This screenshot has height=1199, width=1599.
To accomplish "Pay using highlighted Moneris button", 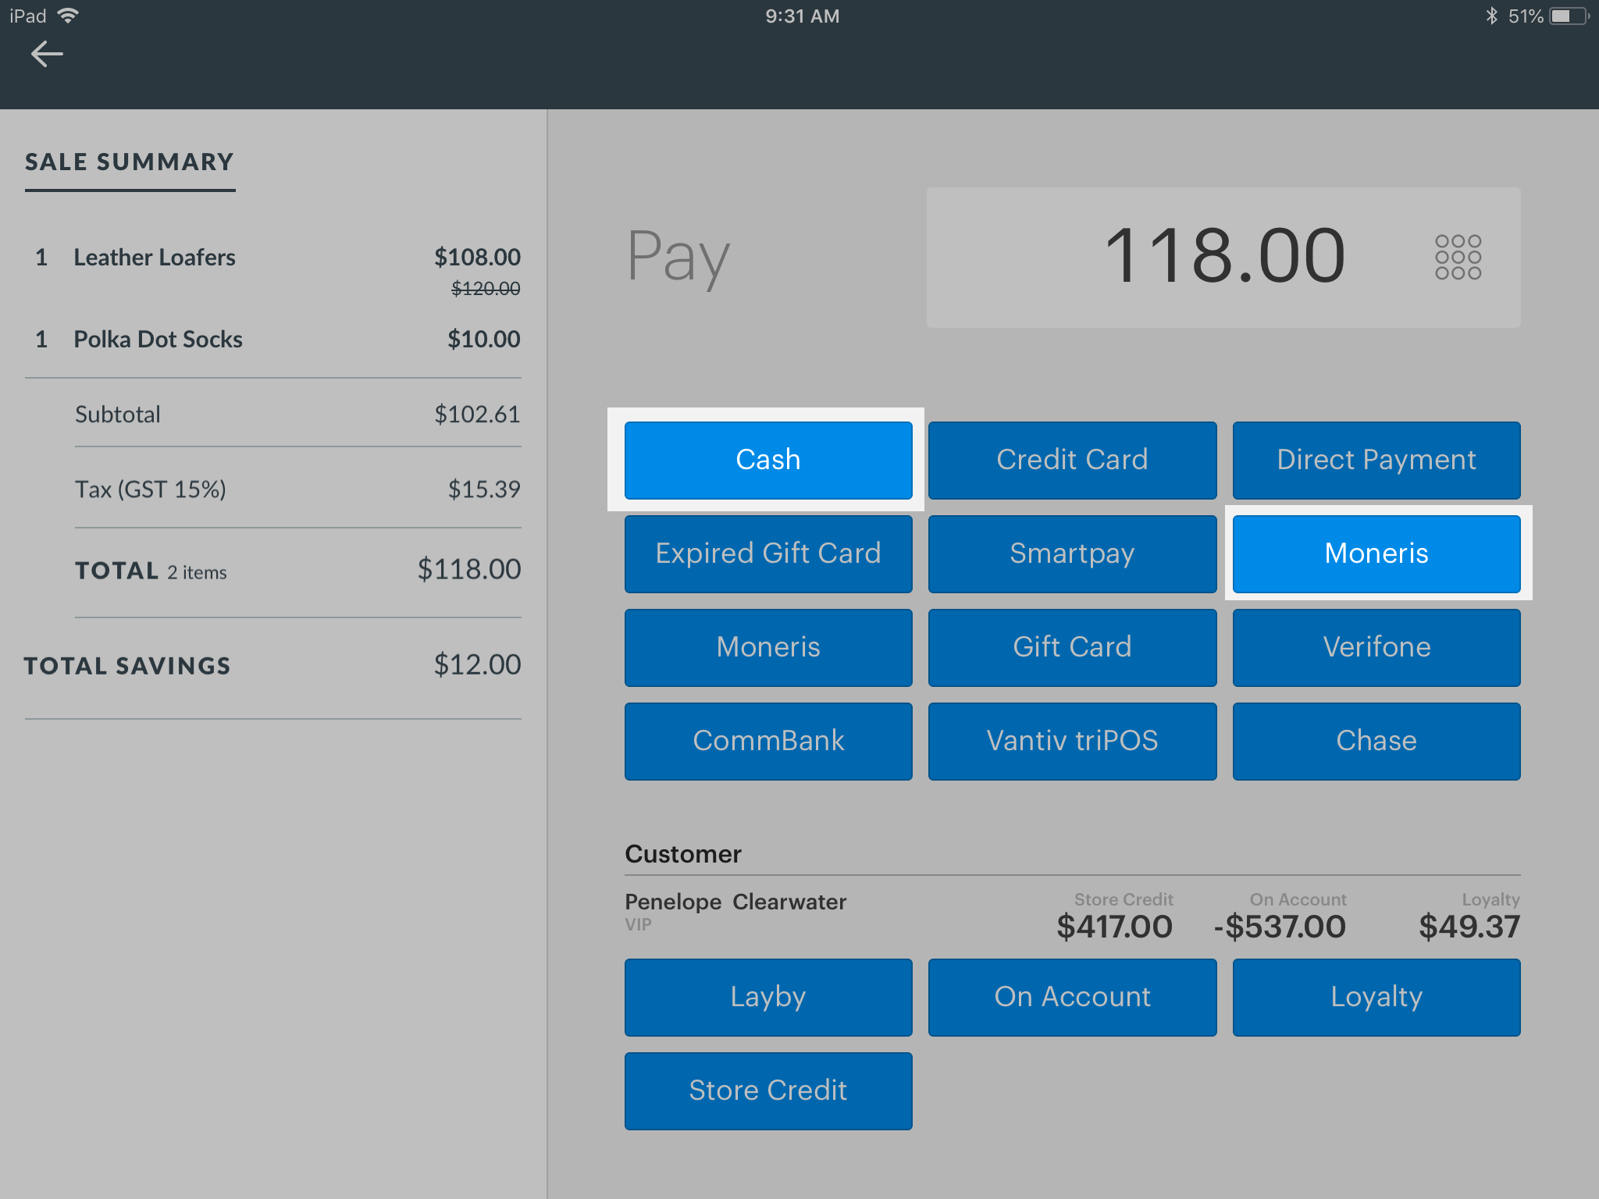I will (x=1376, y=553).
